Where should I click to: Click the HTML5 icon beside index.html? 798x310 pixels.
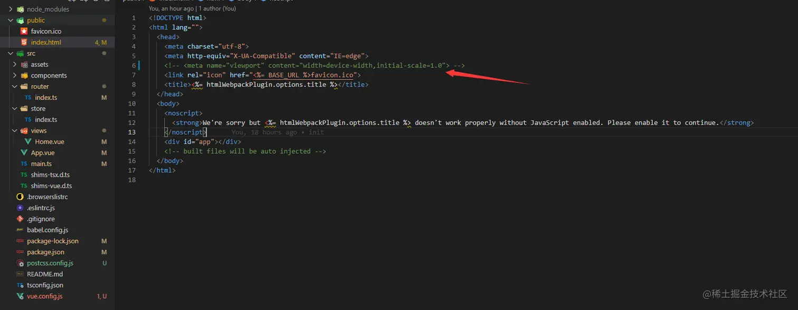24,42
